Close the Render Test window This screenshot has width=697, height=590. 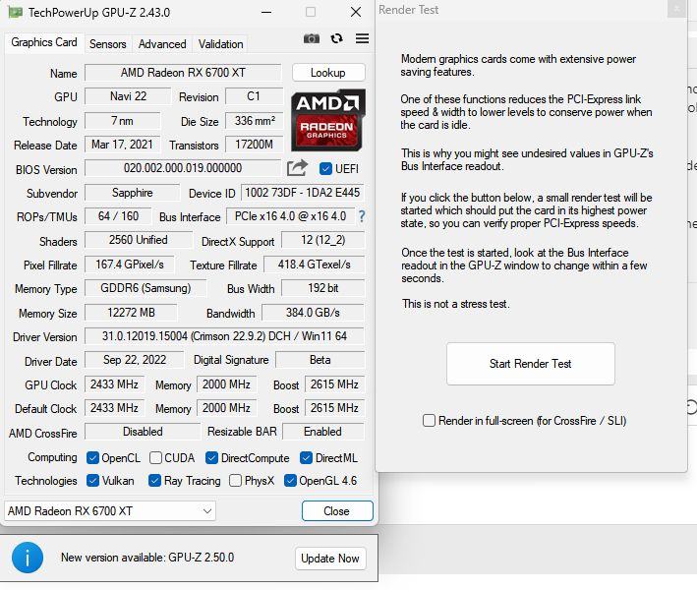pyautogui.click(x=676, y=9)
